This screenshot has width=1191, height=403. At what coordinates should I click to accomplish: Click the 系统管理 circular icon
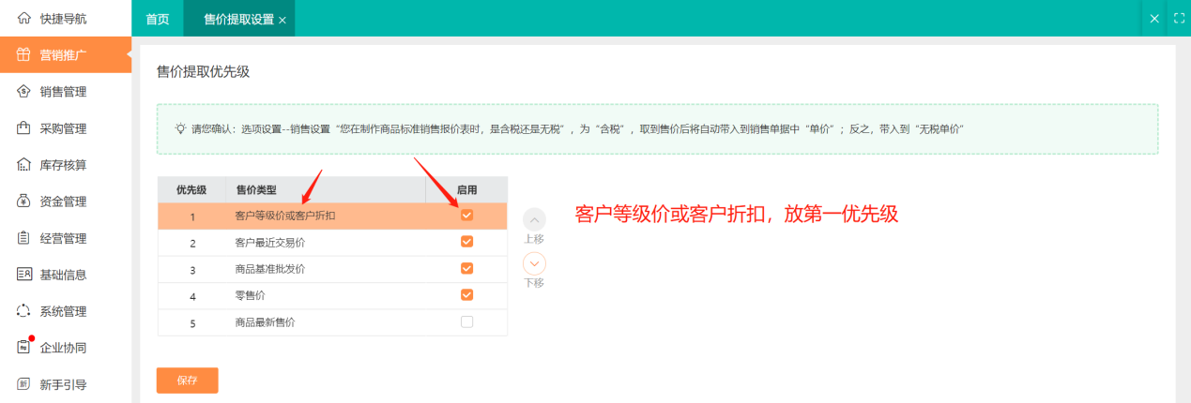pos(23,311)
